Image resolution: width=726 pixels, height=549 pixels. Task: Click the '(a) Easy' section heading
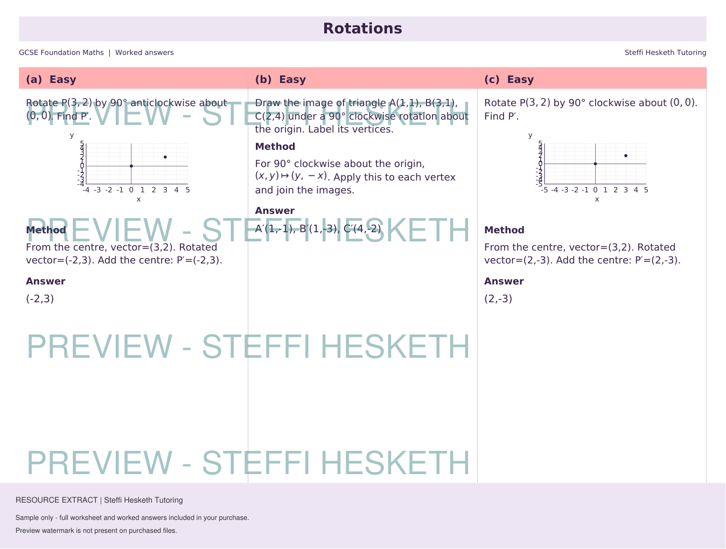point(51,80)
